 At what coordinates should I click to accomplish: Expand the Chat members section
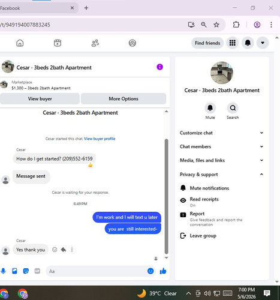click(221, 146)
